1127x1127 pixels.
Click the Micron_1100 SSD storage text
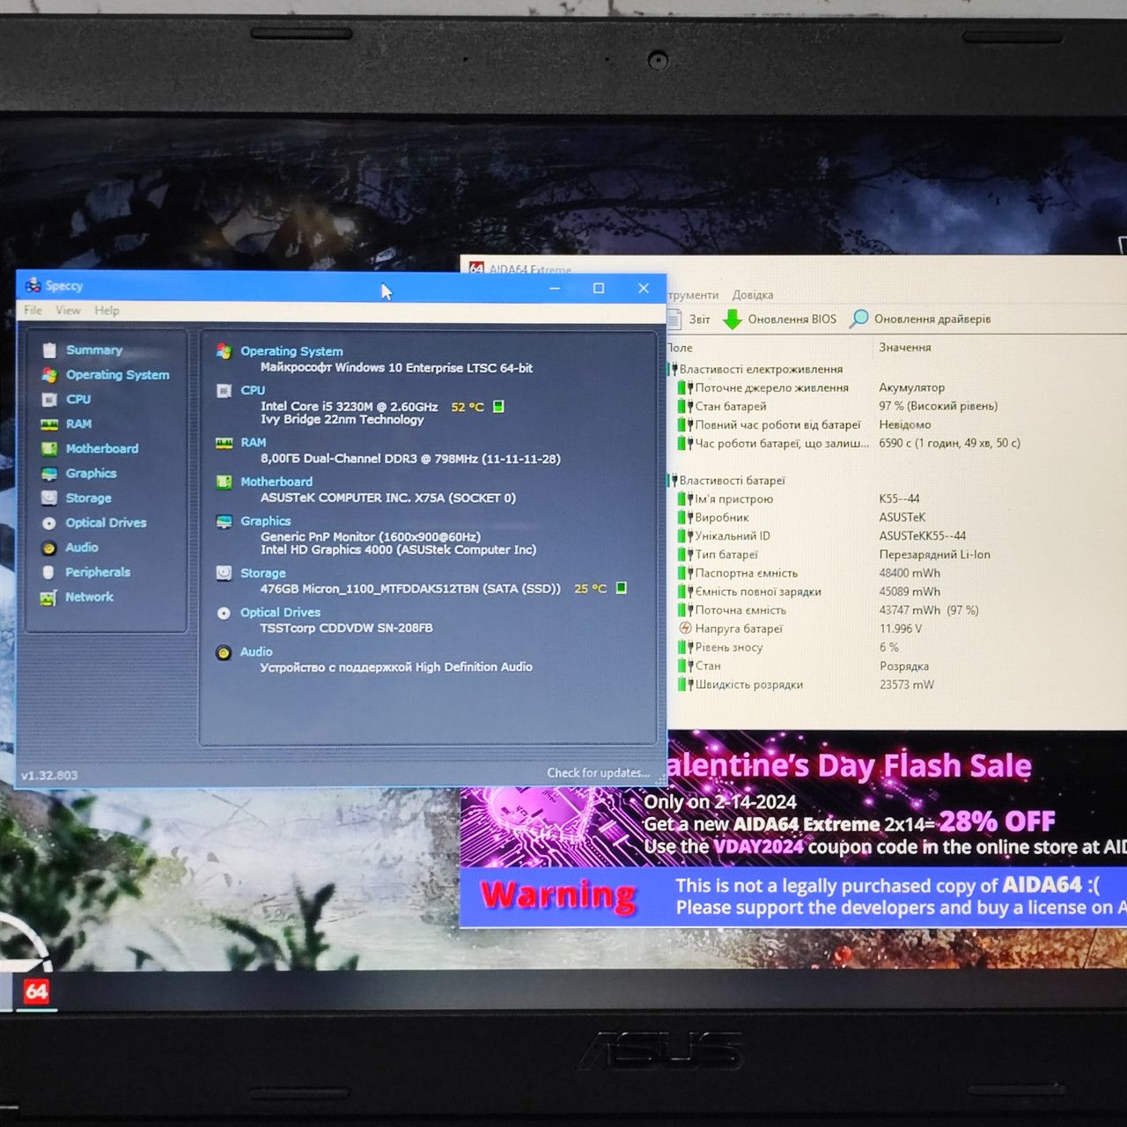pos(410,589)
